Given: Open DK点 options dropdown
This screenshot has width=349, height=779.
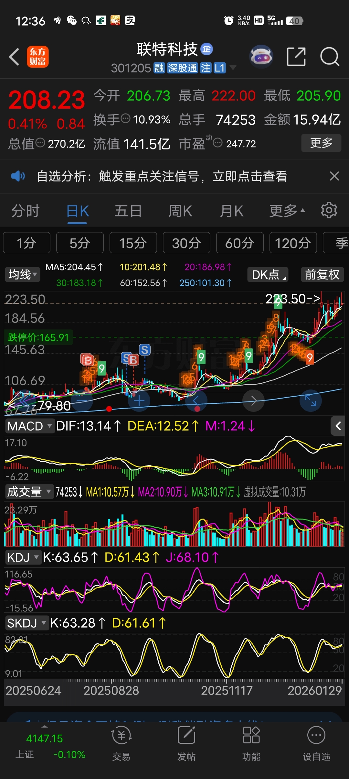Looking at the screenshot, I should [x=268, y=275].
